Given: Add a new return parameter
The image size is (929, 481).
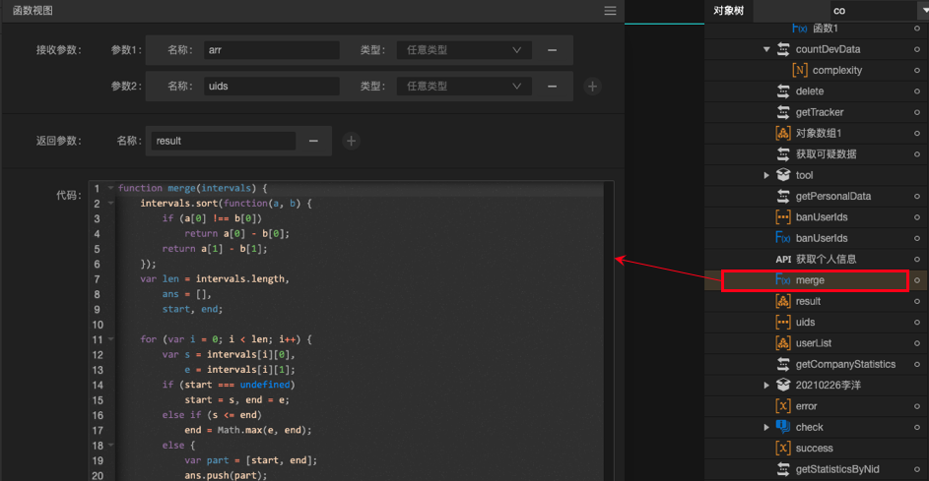Looking at the screenshot, I should [351, 141].
